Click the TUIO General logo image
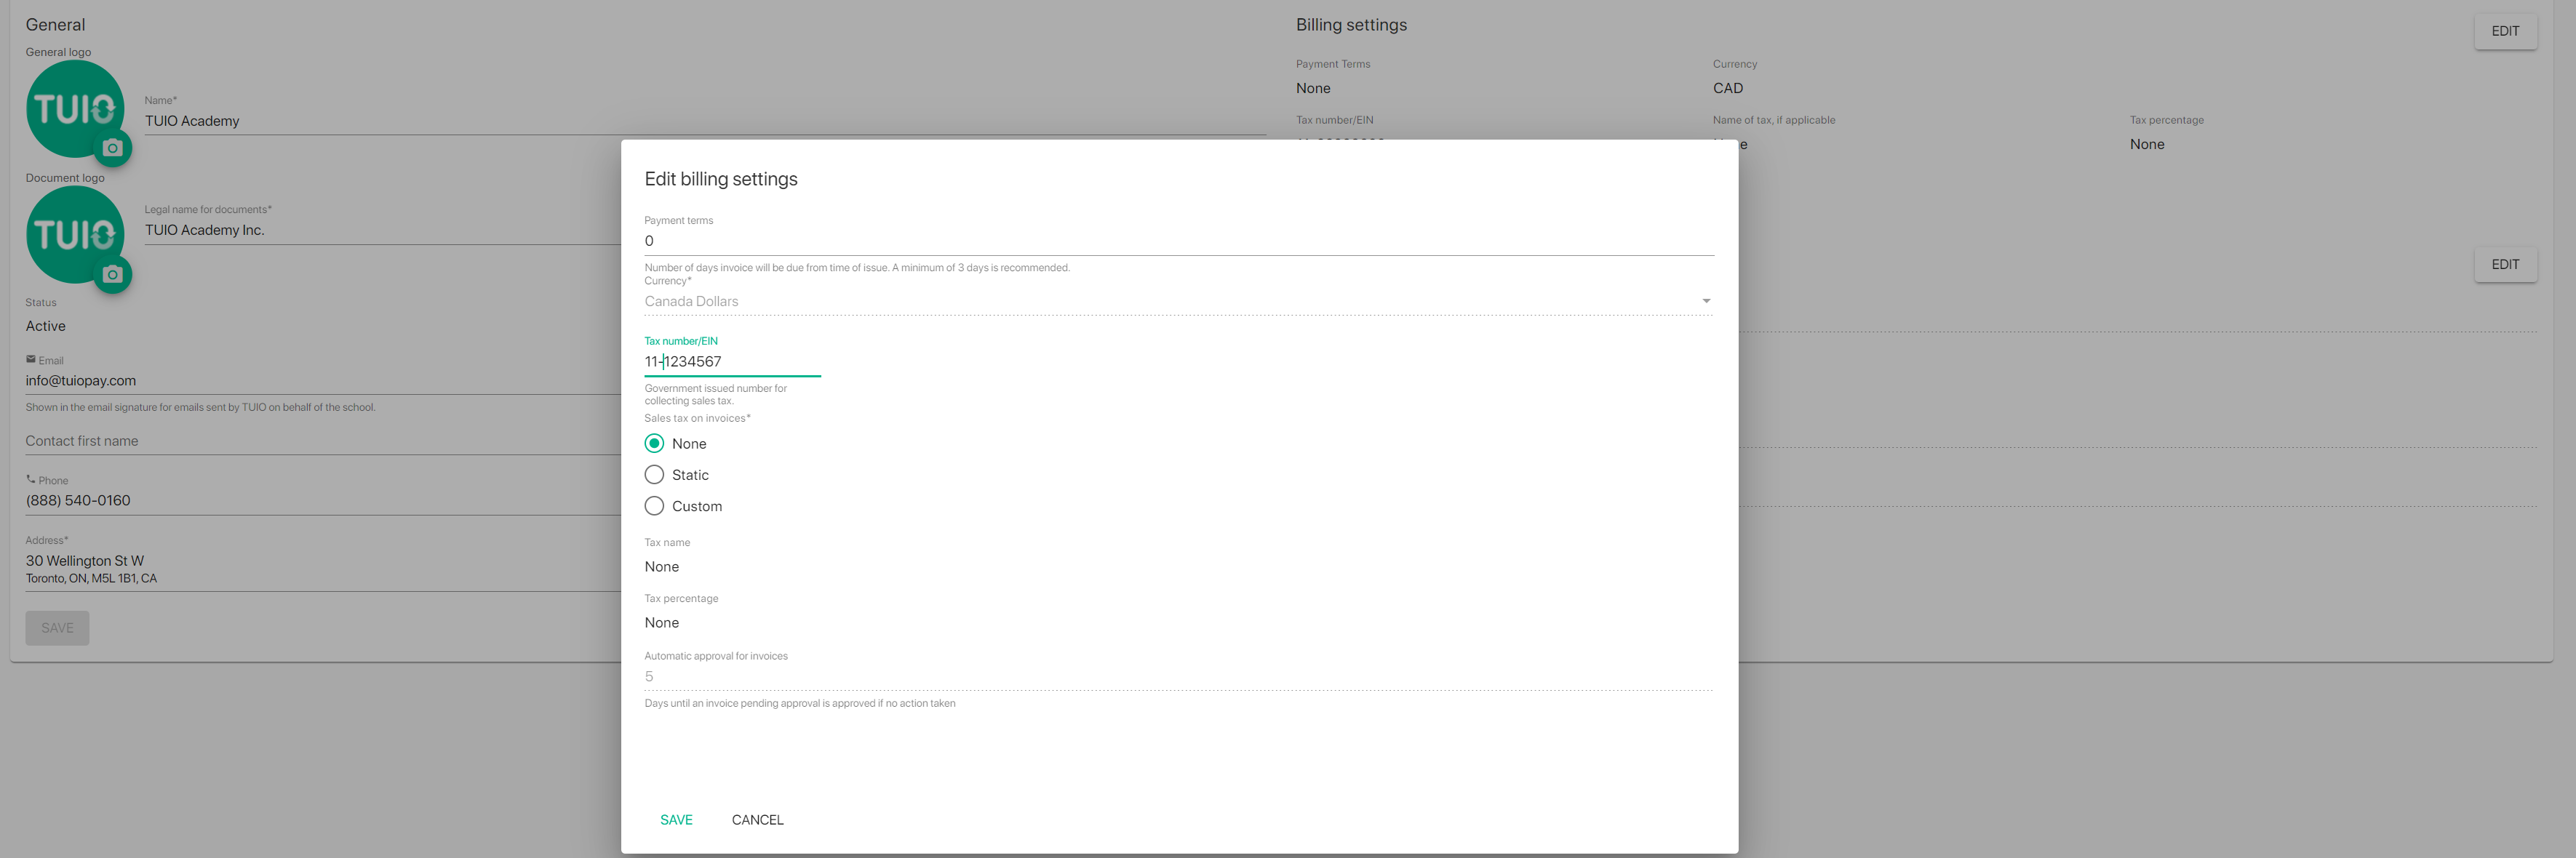 (x=75, y=108)
